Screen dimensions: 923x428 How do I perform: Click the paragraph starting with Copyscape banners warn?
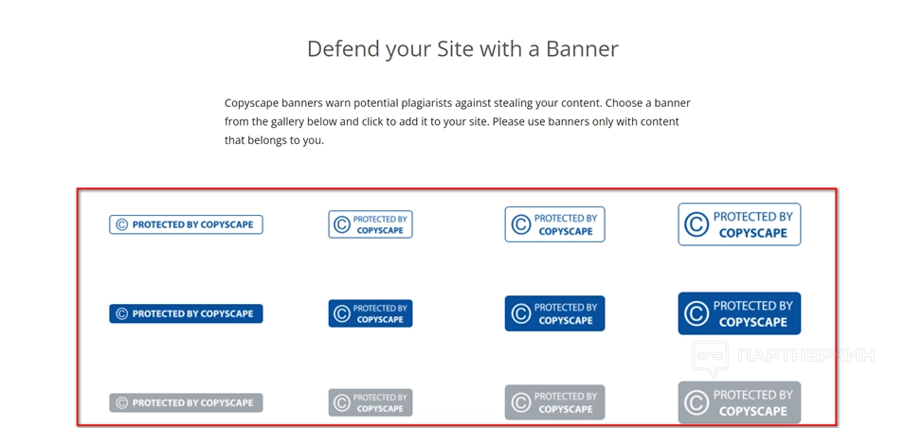click(x=458, y=122)
